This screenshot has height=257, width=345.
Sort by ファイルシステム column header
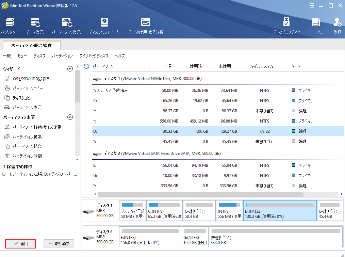[264, 66]
